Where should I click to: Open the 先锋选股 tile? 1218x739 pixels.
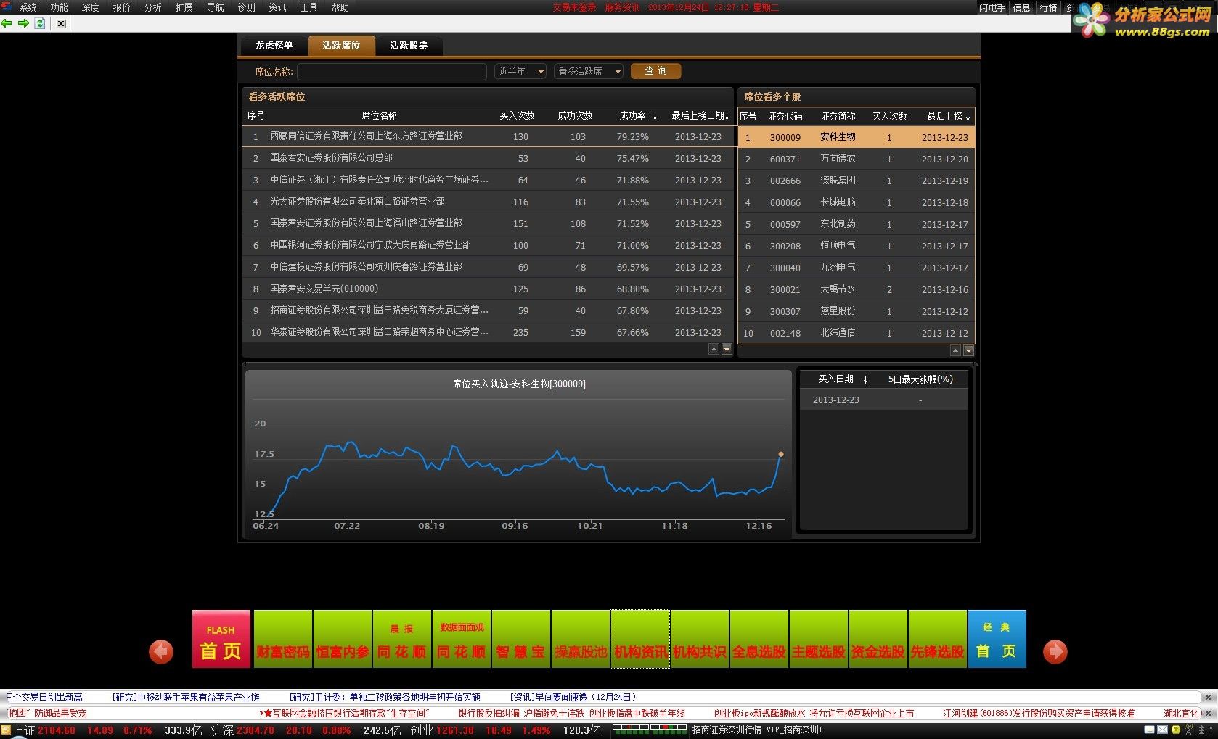click(x=938, y=639)
